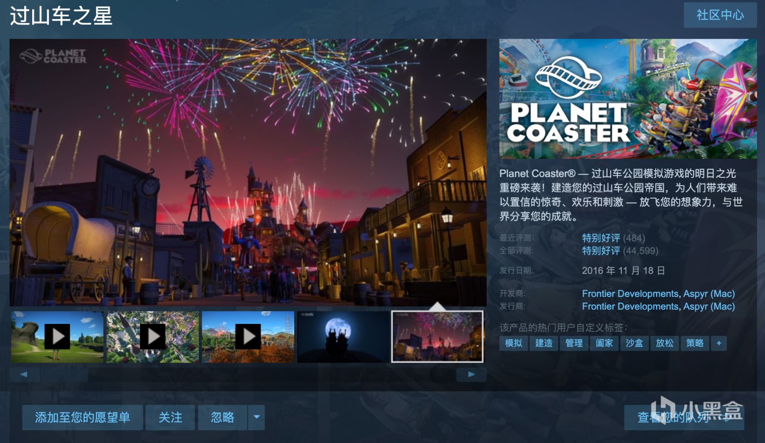The image size is (765, 443).
Task: Expand the dropdown arrow next to 忽略
Action: pos(256,417)
